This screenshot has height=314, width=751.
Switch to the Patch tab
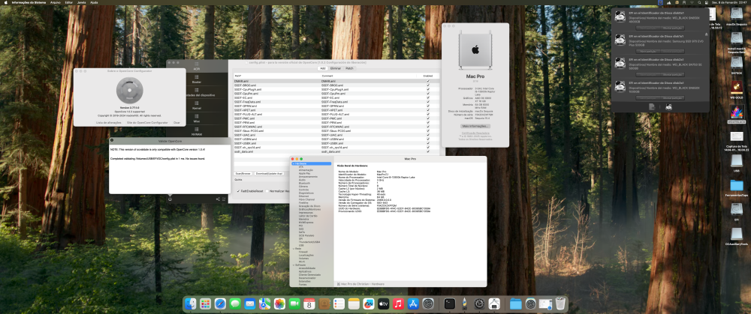[350, 68]
